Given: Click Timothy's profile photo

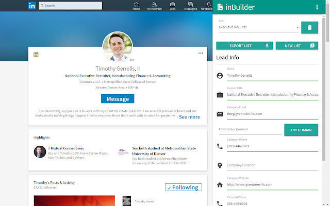Looking at the screenshot, I should click(118, 47).
